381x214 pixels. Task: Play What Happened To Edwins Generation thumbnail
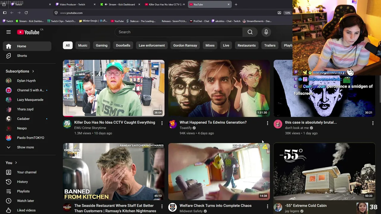pyautogui.click(x=219, y=88)
